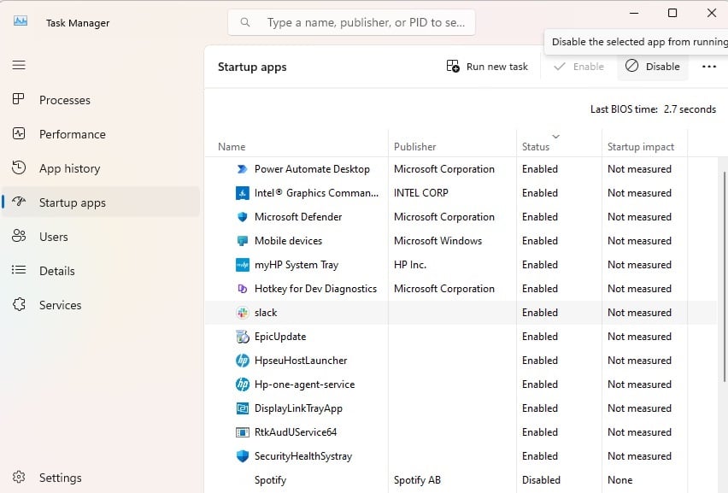Select Hotkey for Dev Diagnostics name
The image size is (728, 493).
tap(315, 289)
